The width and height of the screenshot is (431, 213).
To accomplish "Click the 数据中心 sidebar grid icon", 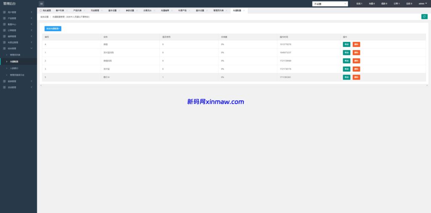I will point(4,24).
